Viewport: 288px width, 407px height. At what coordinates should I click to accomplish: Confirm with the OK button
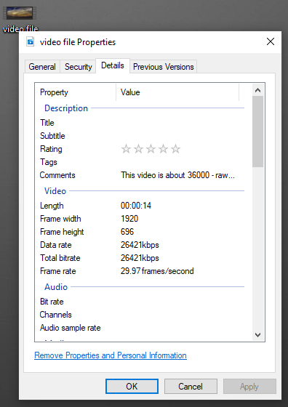click(132, 386)
